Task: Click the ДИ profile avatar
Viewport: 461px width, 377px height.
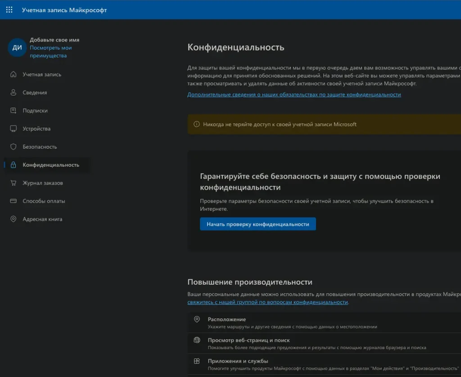Action: (17, 48)
